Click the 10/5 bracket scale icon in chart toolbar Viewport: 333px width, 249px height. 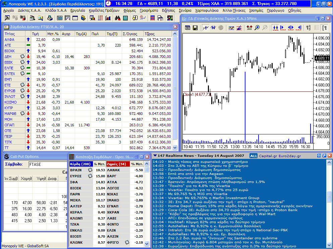click(x=309, y=27)
